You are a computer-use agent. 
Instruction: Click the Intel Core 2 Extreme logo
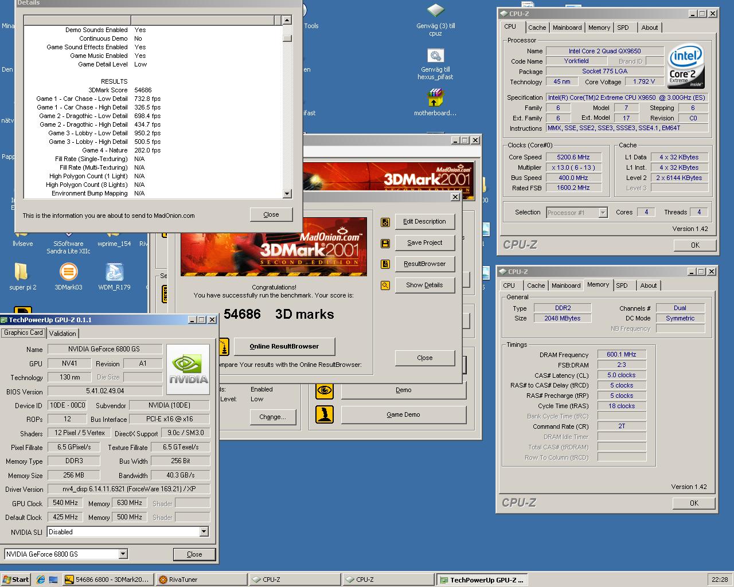click(686, 67)
